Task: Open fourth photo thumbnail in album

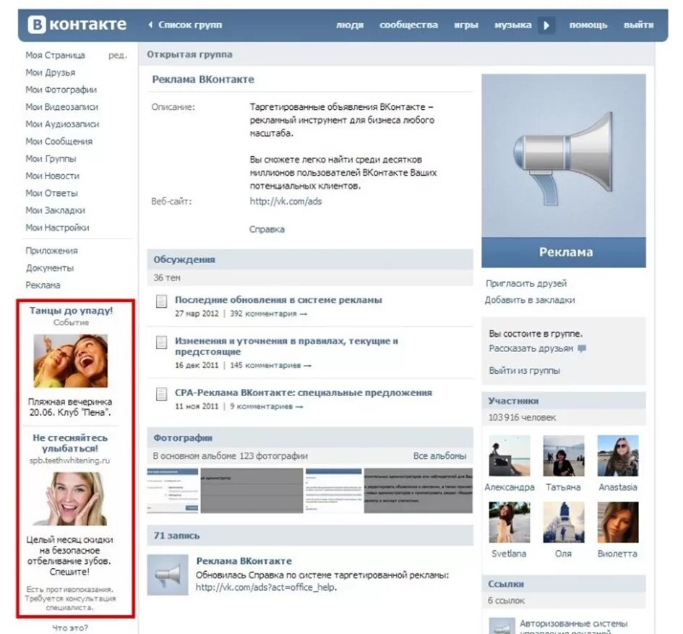Action: point(418,491)
